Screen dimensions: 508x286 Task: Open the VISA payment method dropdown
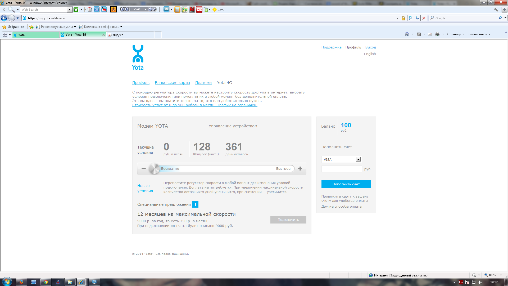(341, 160)
